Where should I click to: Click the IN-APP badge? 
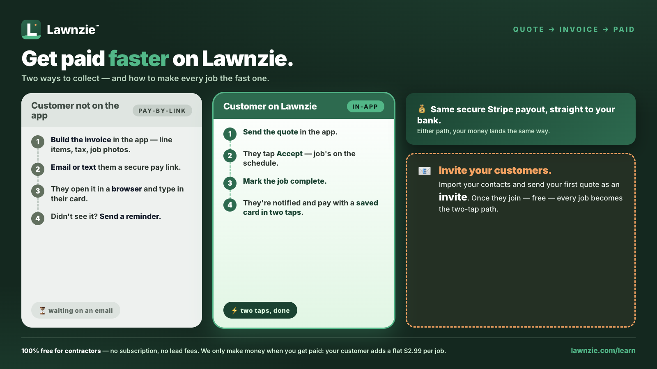[x=365, y=107]
